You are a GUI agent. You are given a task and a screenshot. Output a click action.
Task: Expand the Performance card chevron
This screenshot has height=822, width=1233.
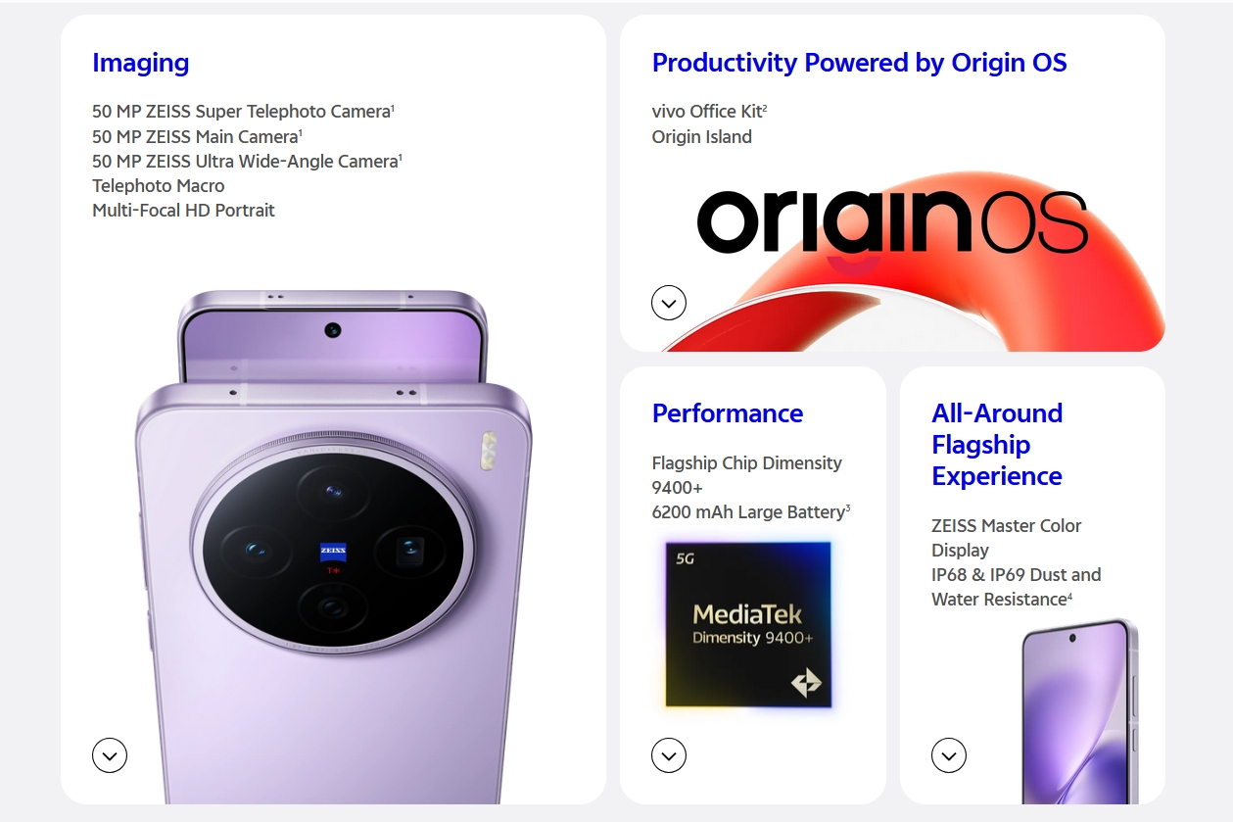click(669, 755)
